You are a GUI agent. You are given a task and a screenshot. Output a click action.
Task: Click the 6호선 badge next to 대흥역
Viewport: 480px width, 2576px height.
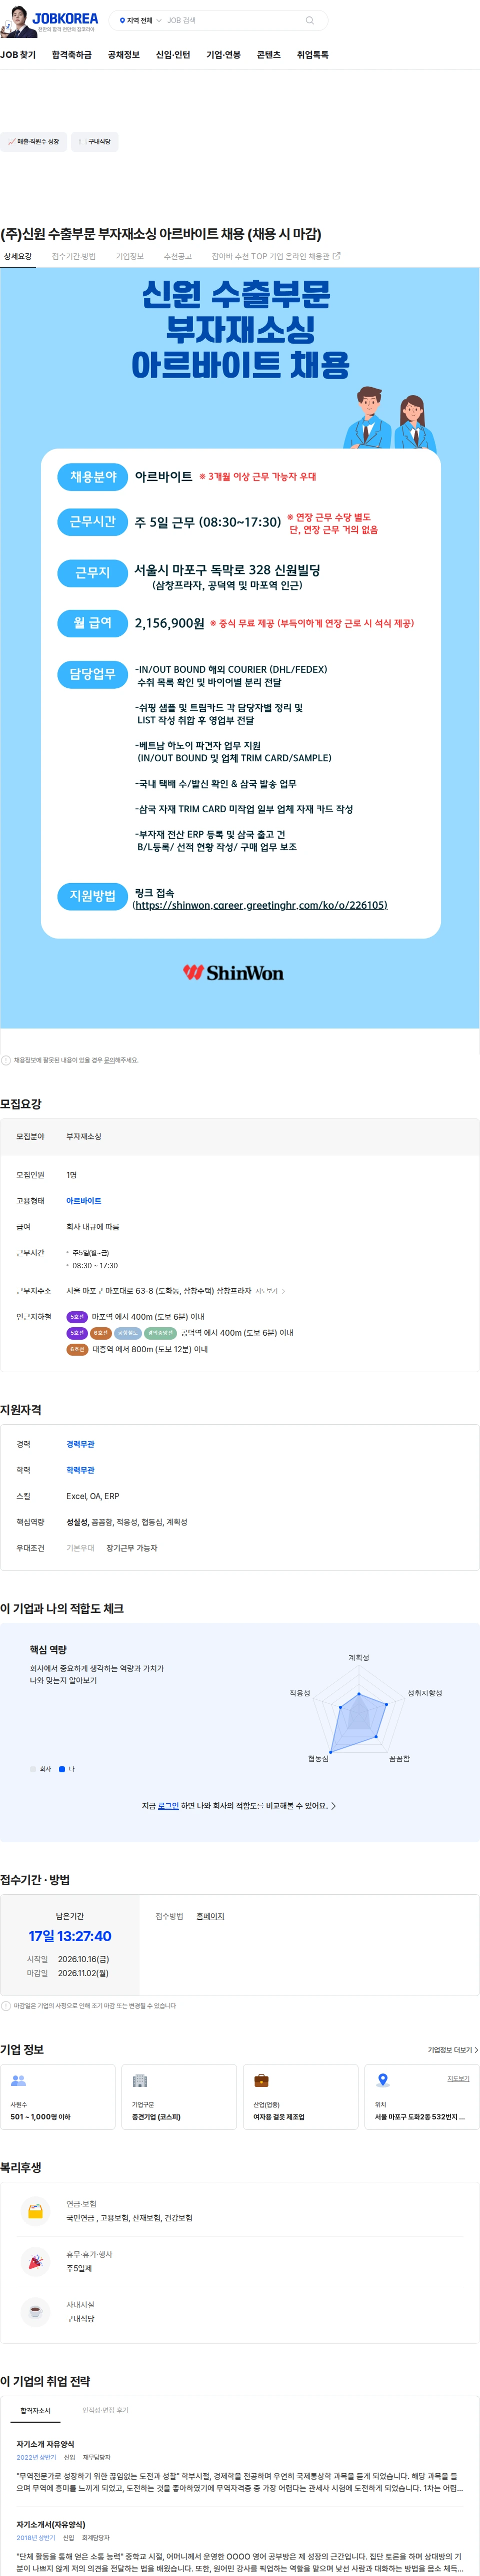tap(77, 1349)
